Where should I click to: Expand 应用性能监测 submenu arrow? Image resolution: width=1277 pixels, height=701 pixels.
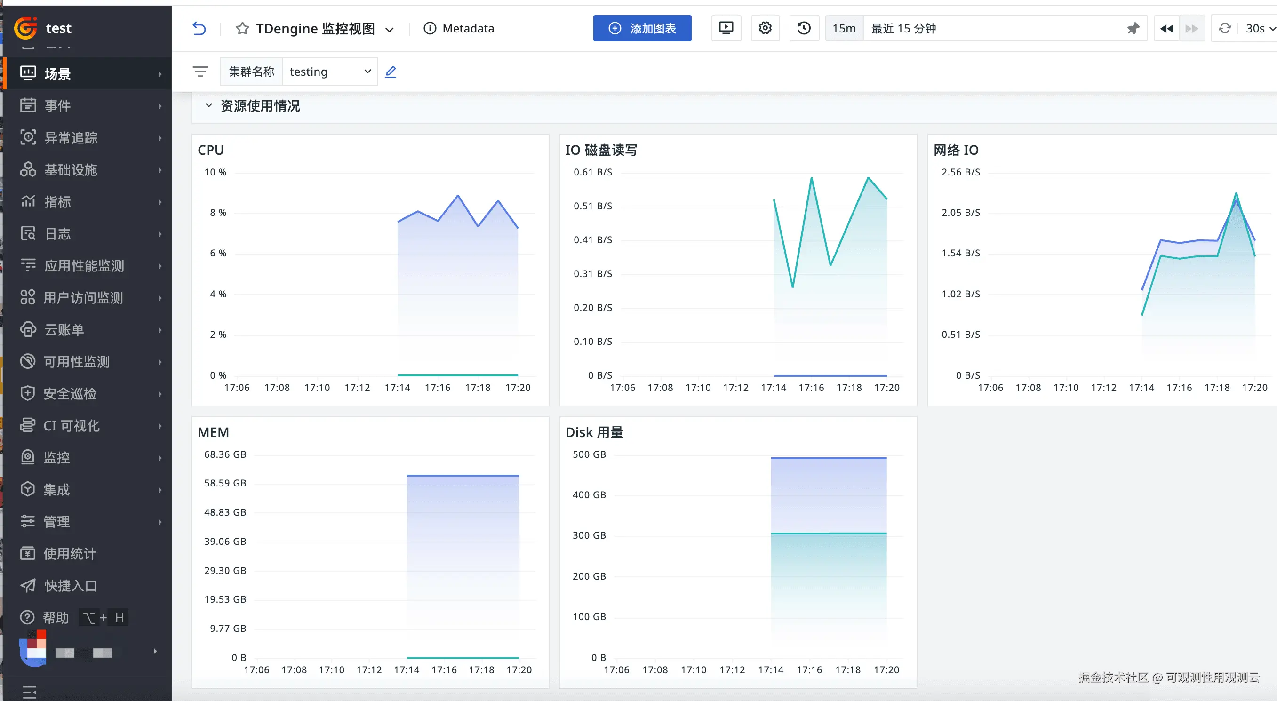[x=160, y=266]
